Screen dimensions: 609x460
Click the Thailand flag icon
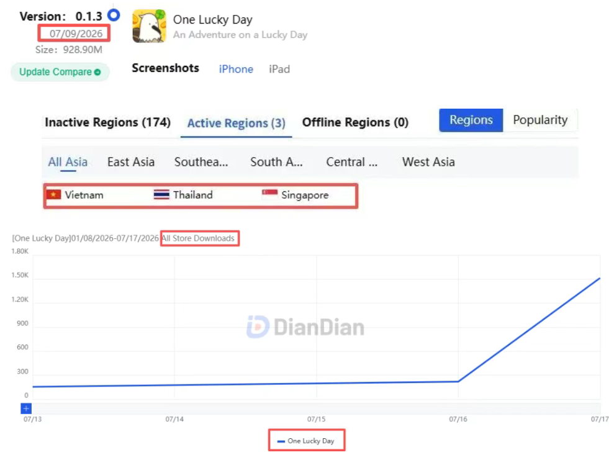pos(161,194)
